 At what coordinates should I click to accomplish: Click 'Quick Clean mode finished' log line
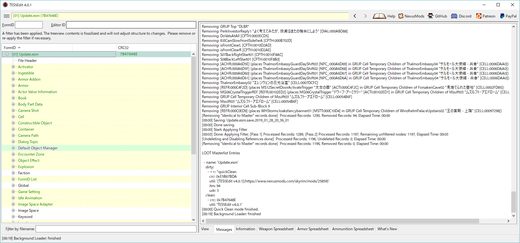[x=230, y=209]
